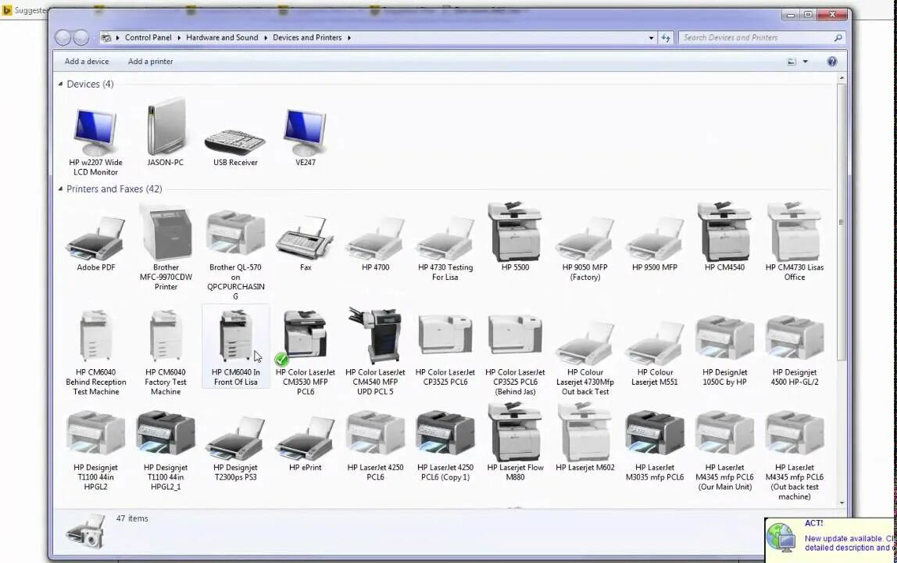Screen dimensions: 897x563
Task: Select HP Designjet 4500 HP-GL/2 printer
Action: pyautogui.click(x=794, y=350)
